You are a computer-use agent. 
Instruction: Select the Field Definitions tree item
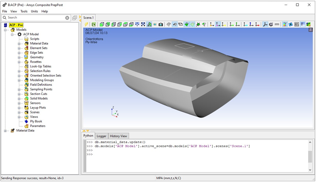pyautogui.click(x=41, y=85)
